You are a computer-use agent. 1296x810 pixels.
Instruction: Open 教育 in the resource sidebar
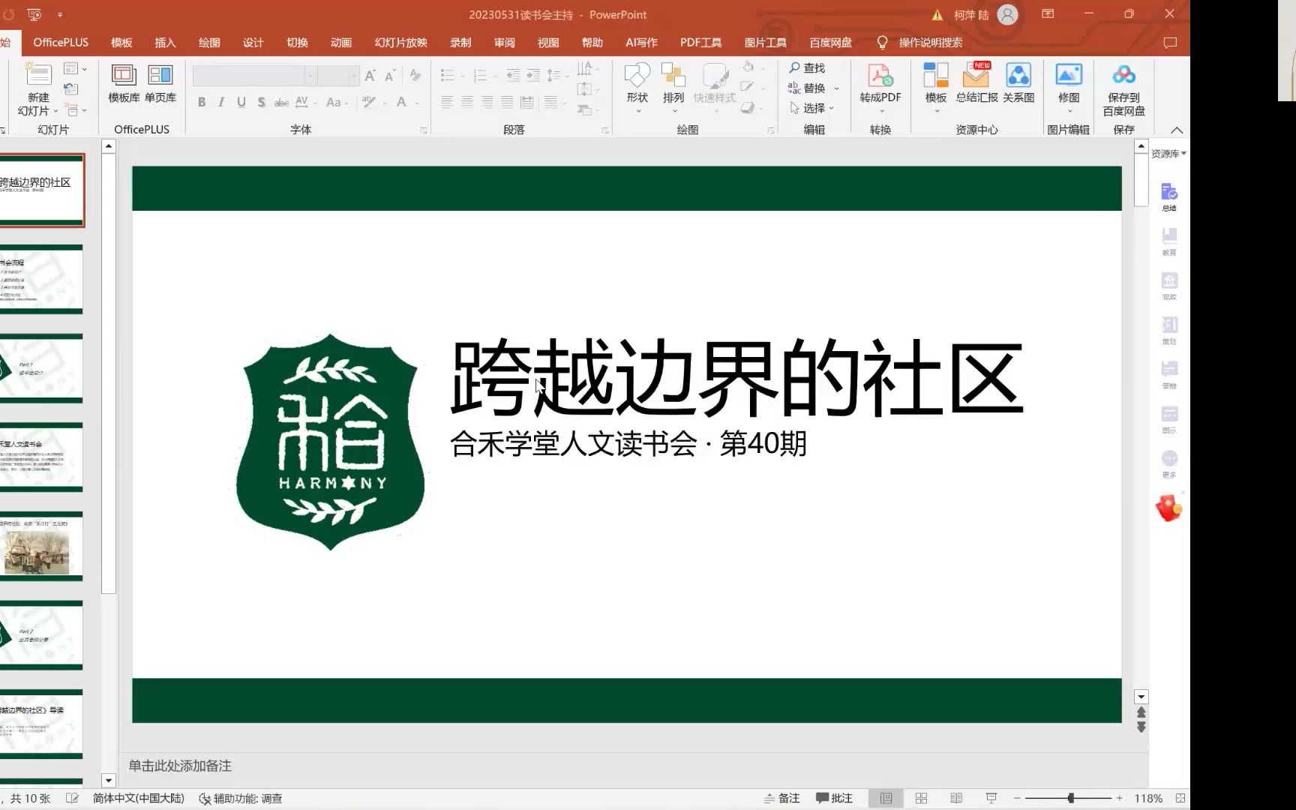coord(1169,241)
